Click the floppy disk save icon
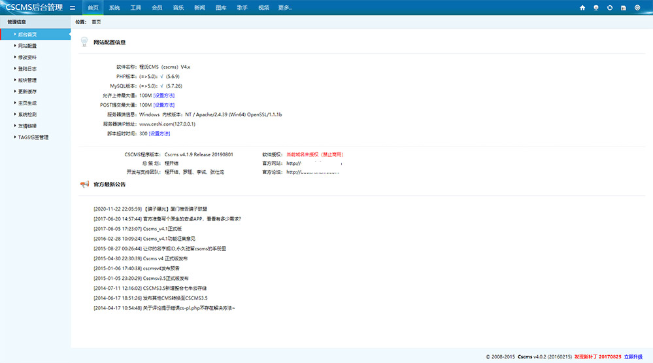Screen dimensions: 653x363 click(x=624, y=8)
